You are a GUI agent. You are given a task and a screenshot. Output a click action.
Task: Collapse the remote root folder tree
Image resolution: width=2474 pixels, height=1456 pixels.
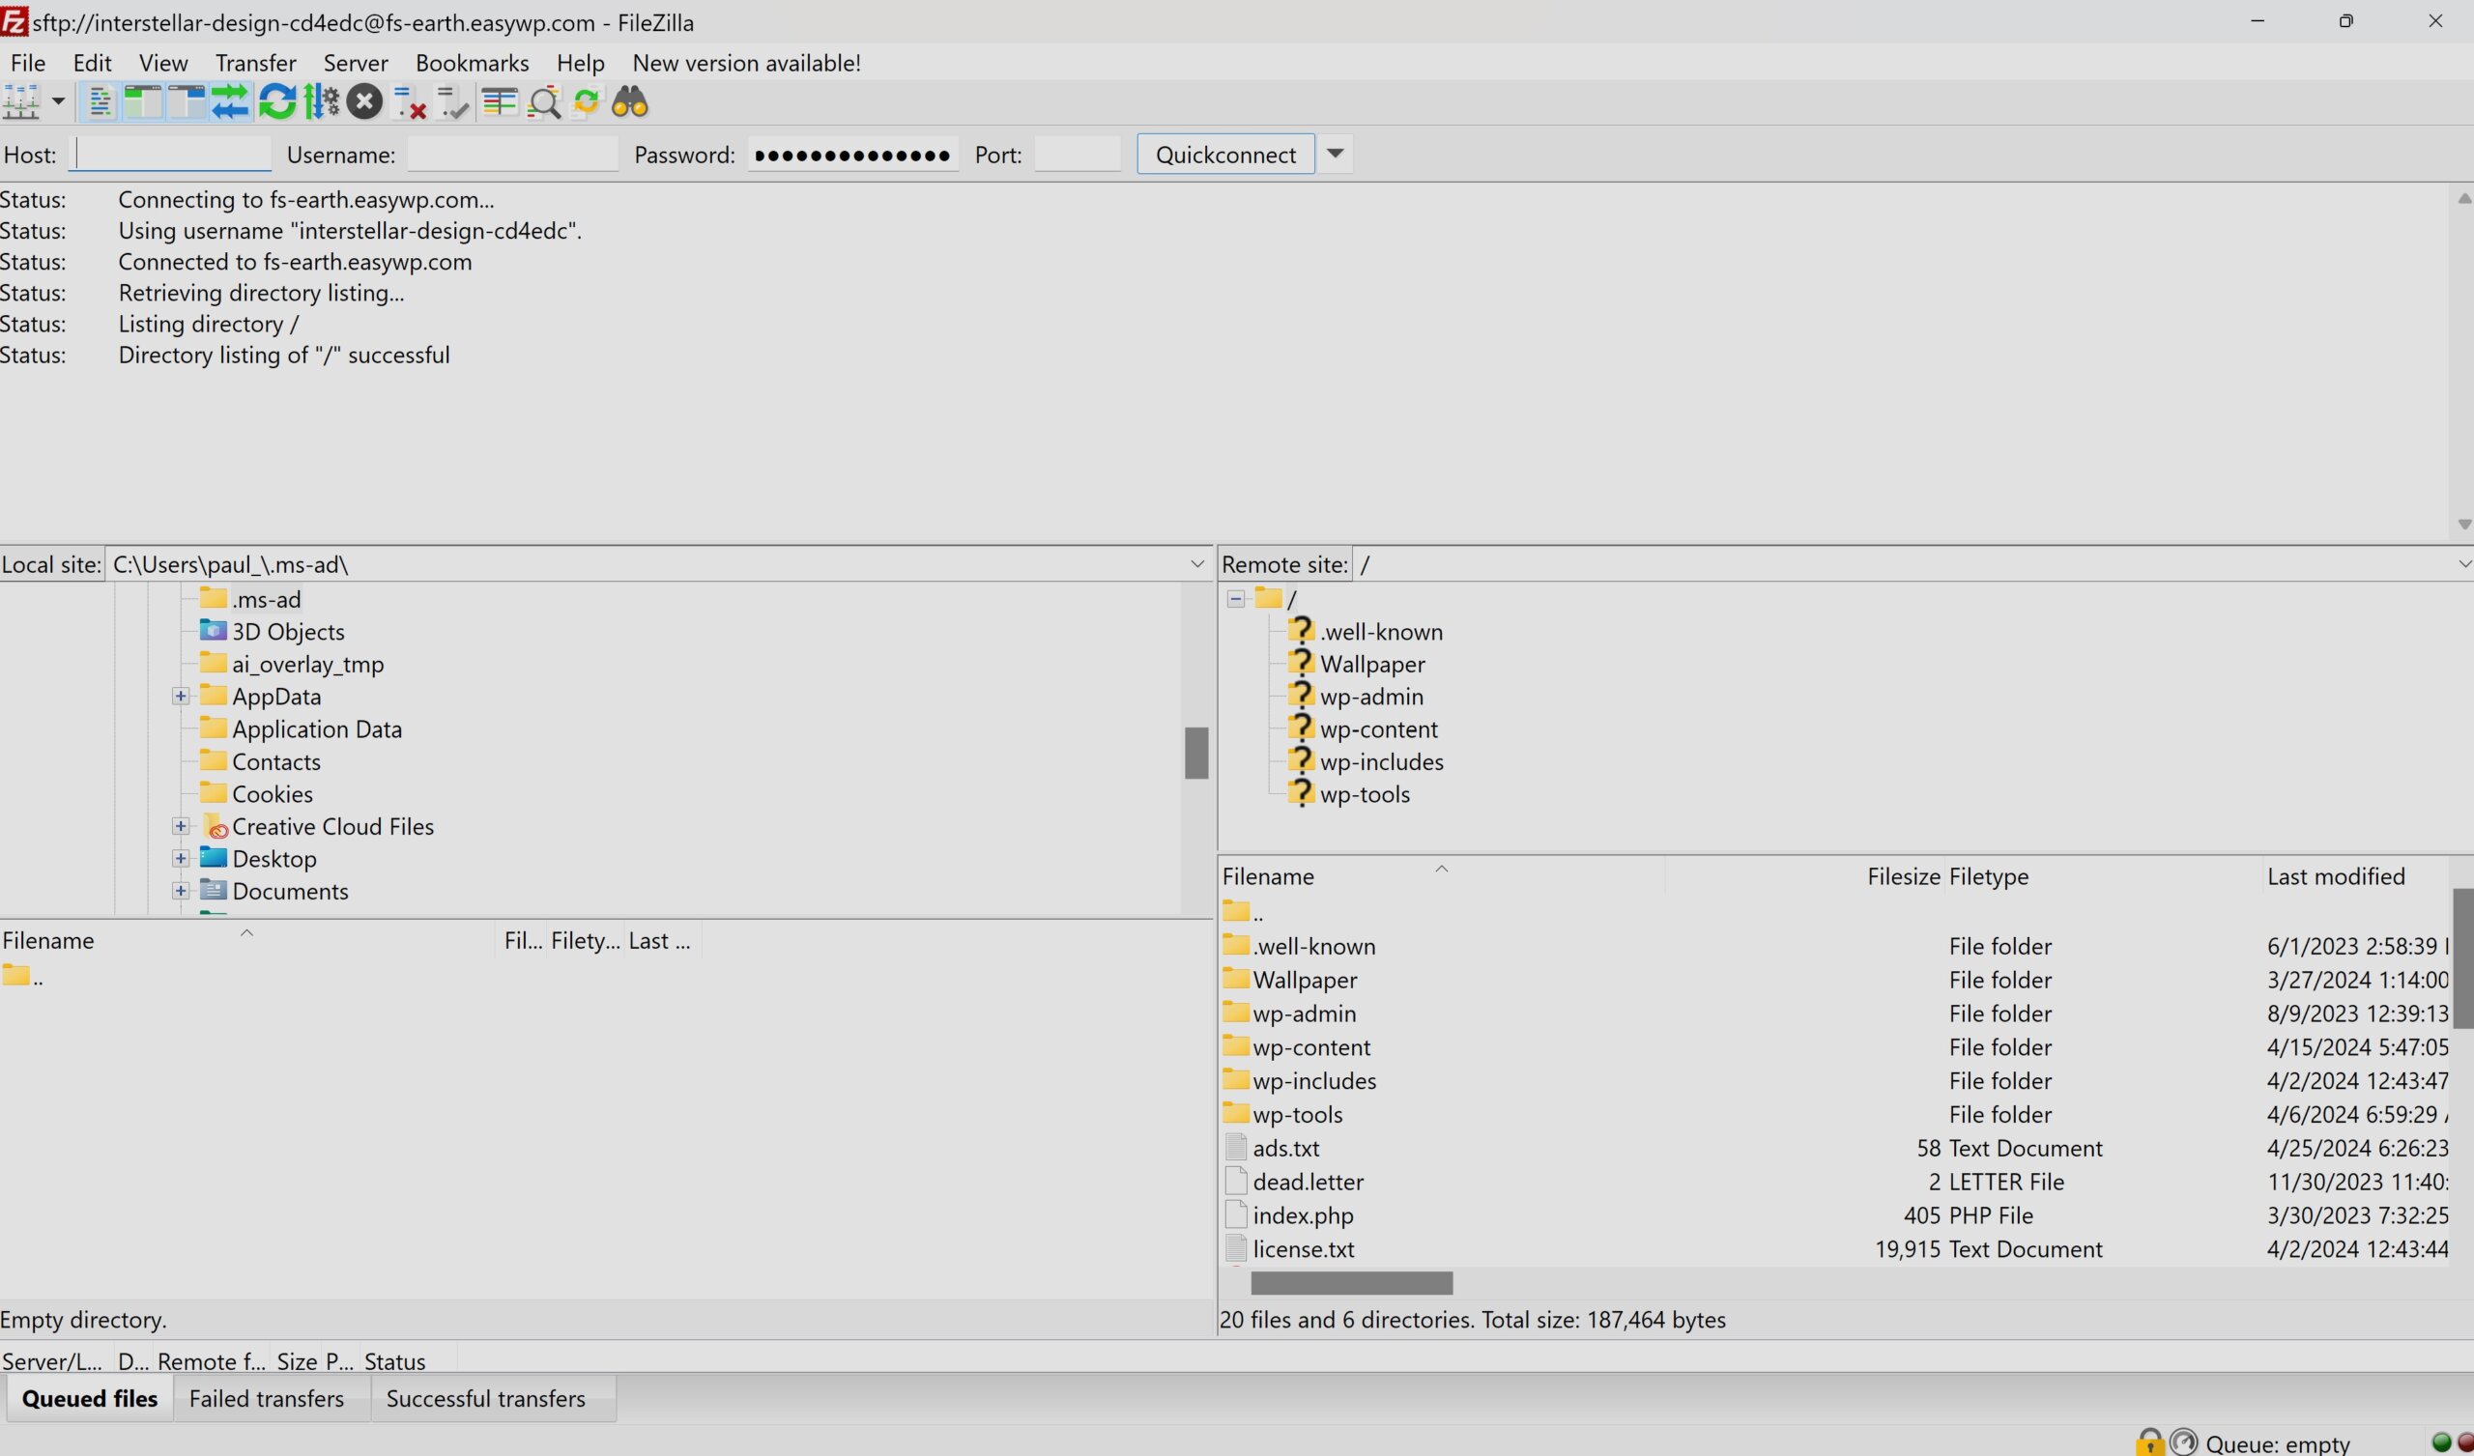[x=1235, y=598]
